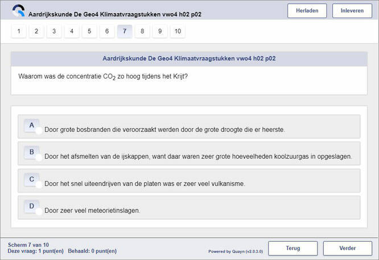Click the top header test title text
This screenshot has width=379, height=260.
click(x=115, y=14)
